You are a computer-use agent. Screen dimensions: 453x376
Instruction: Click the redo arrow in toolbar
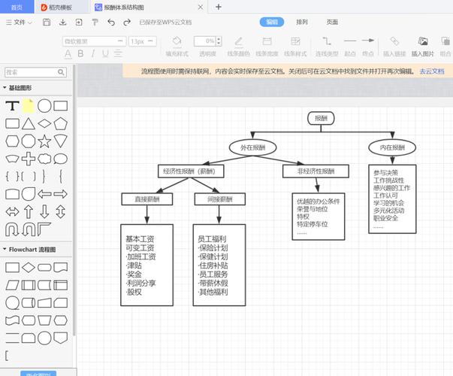(126, 23)
